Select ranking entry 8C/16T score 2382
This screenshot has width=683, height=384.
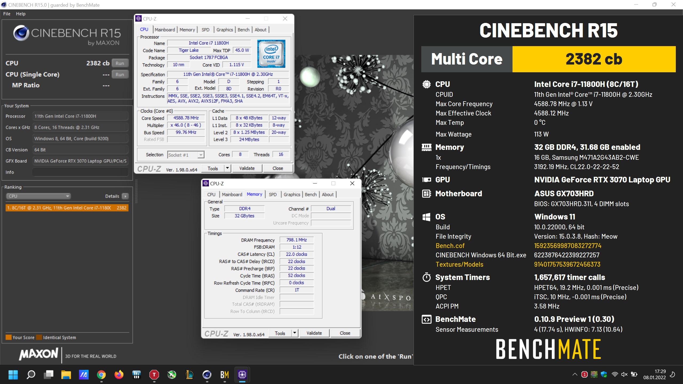(67, 208)
